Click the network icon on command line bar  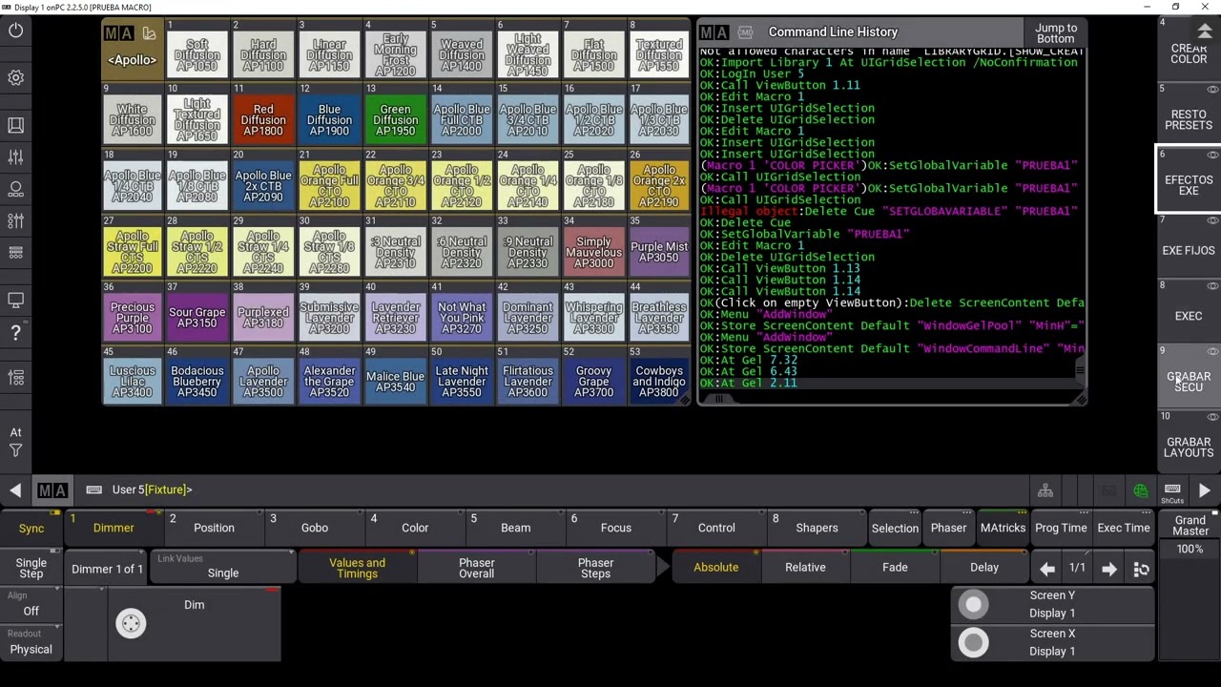[1045, 490]
